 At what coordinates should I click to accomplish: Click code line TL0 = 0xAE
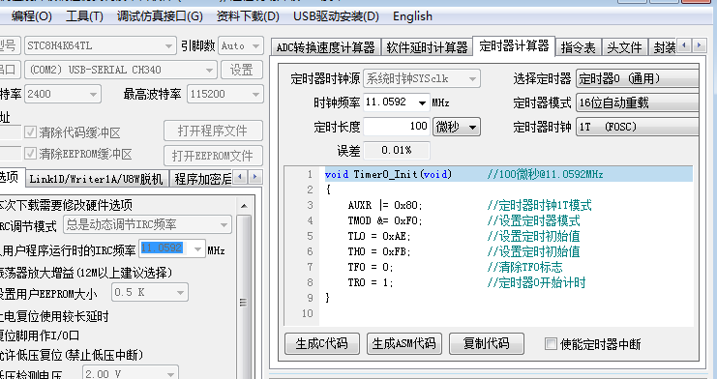click(x=379, y=236)
